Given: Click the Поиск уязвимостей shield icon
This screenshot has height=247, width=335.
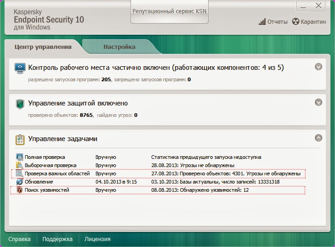Looking at the screenshot, I should point(20,190).
